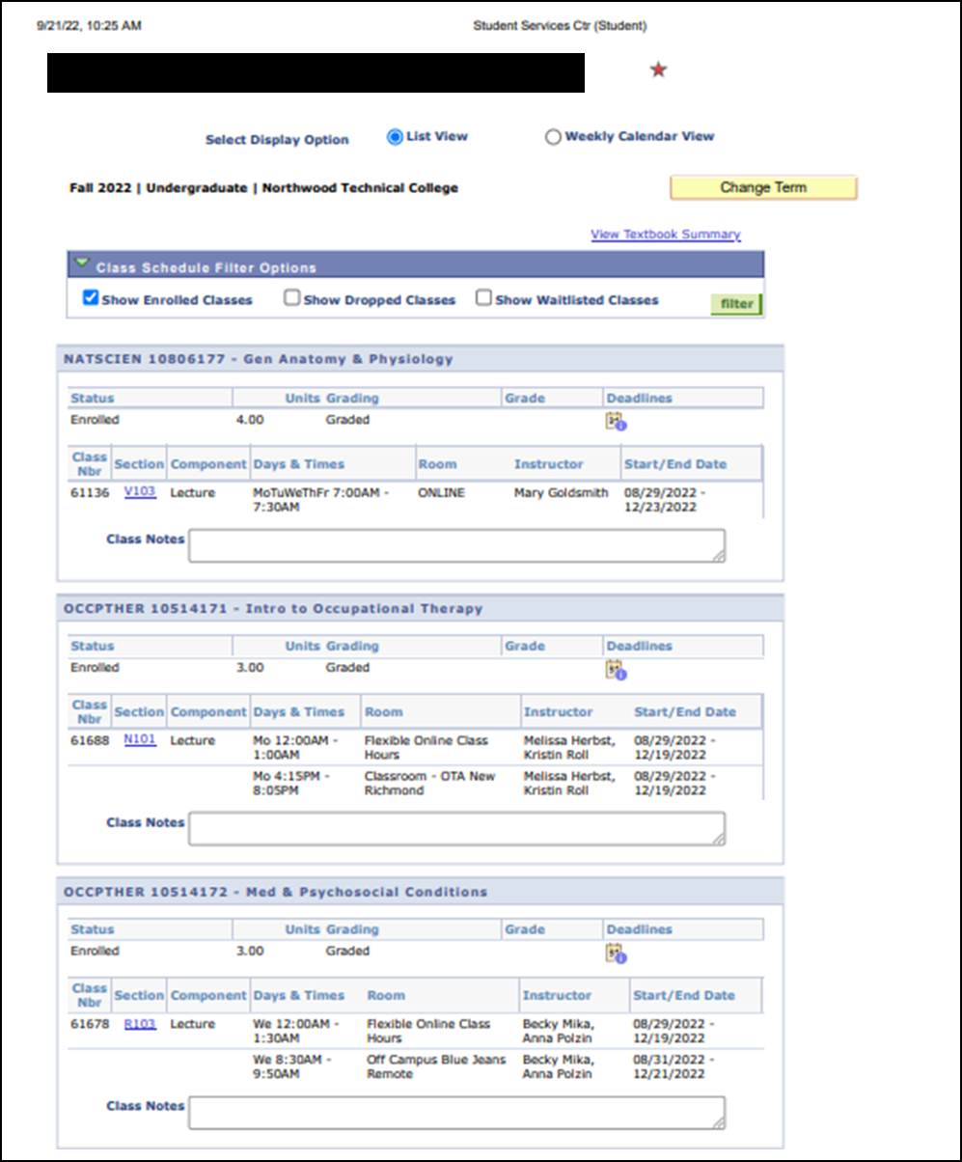Select the Weekly Calendar View option
The image size is (962, 1162).
(x=553, y=137)
